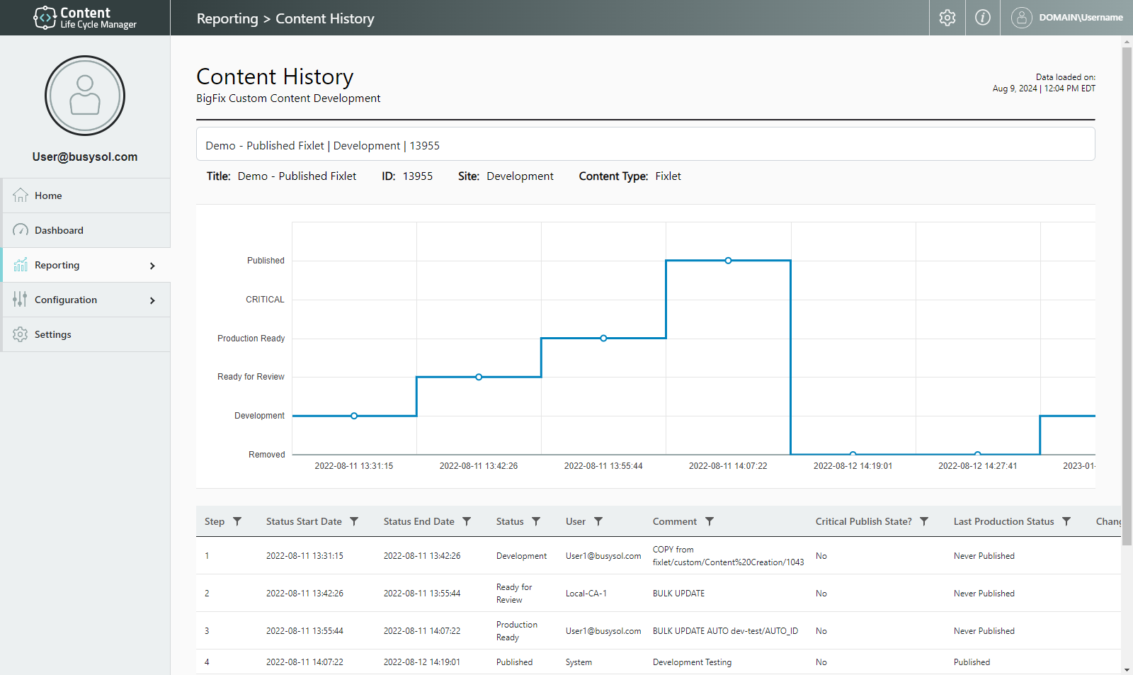Click Reporting in the breadcrumb
The width and height of the screenshot is (1133, 675).
pos(227,19)
